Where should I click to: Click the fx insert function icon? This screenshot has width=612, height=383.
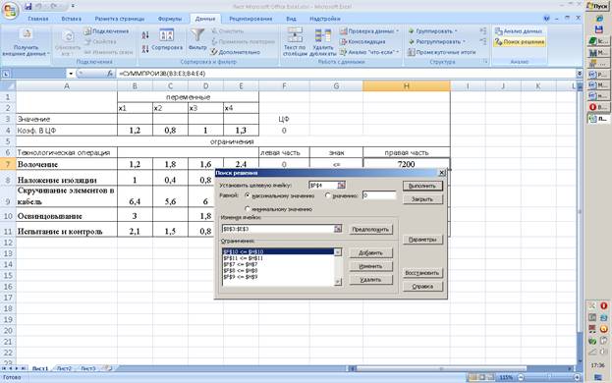(x=110, y=74)
